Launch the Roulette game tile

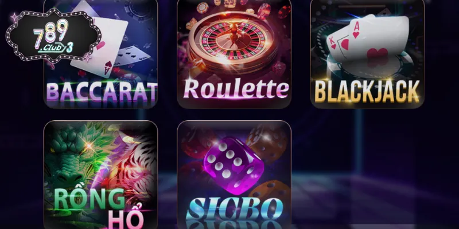pyautogui.click(x=234, y=54)
